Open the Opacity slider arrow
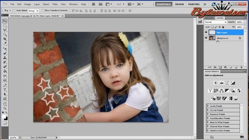Viewport: 249px width, 140px height. pyautogui.click(x=244, y=22)
